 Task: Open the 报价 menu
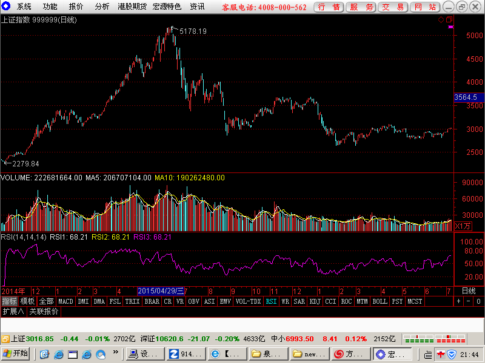click(76, 7)
